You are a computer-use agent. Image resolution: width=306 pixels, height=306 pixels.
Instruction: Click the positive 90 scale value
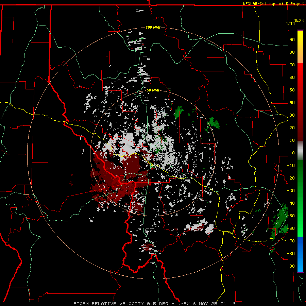292,40
